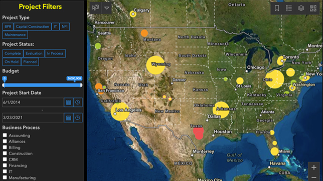Check the Accounting business process
Viewport: 323px width, 181px height.
[x=5, y=135]
